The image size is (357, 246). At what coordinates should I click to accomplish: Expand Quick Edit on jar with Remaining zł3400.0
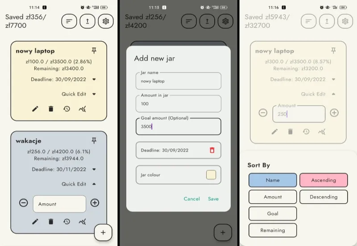click(94, 94)
